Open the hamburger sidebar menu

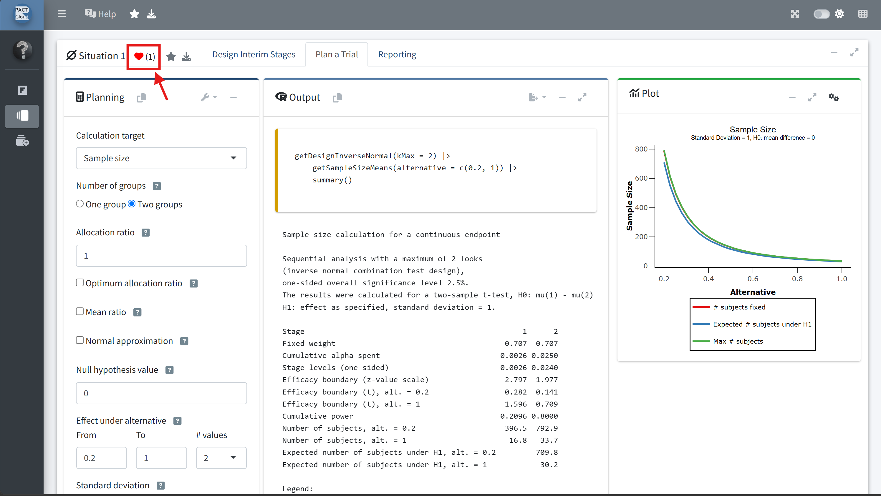coord(62,14)
